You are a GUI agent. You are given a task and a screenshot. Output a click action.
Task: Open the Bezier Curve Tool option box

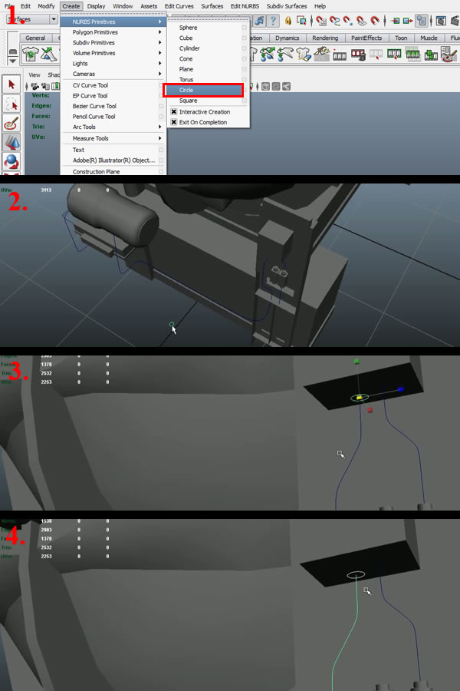(x=161, y=106)
